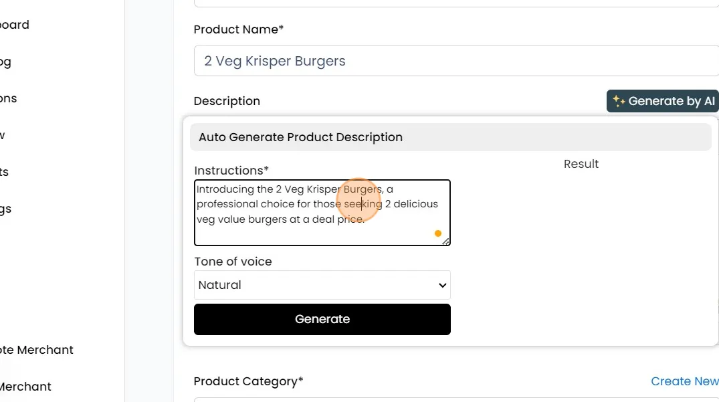This screenshot has height=402, width=719.
Task: Open the Dashboard item in sidebar
Action: [15, 25]
